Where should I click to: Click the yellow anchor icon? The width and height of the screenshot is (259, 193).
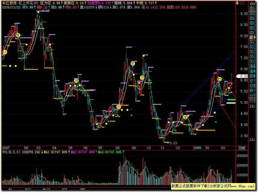[x=237, y=3]
